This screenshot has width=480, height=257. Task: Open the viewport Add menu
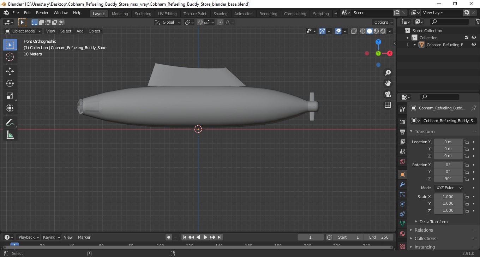80,31
